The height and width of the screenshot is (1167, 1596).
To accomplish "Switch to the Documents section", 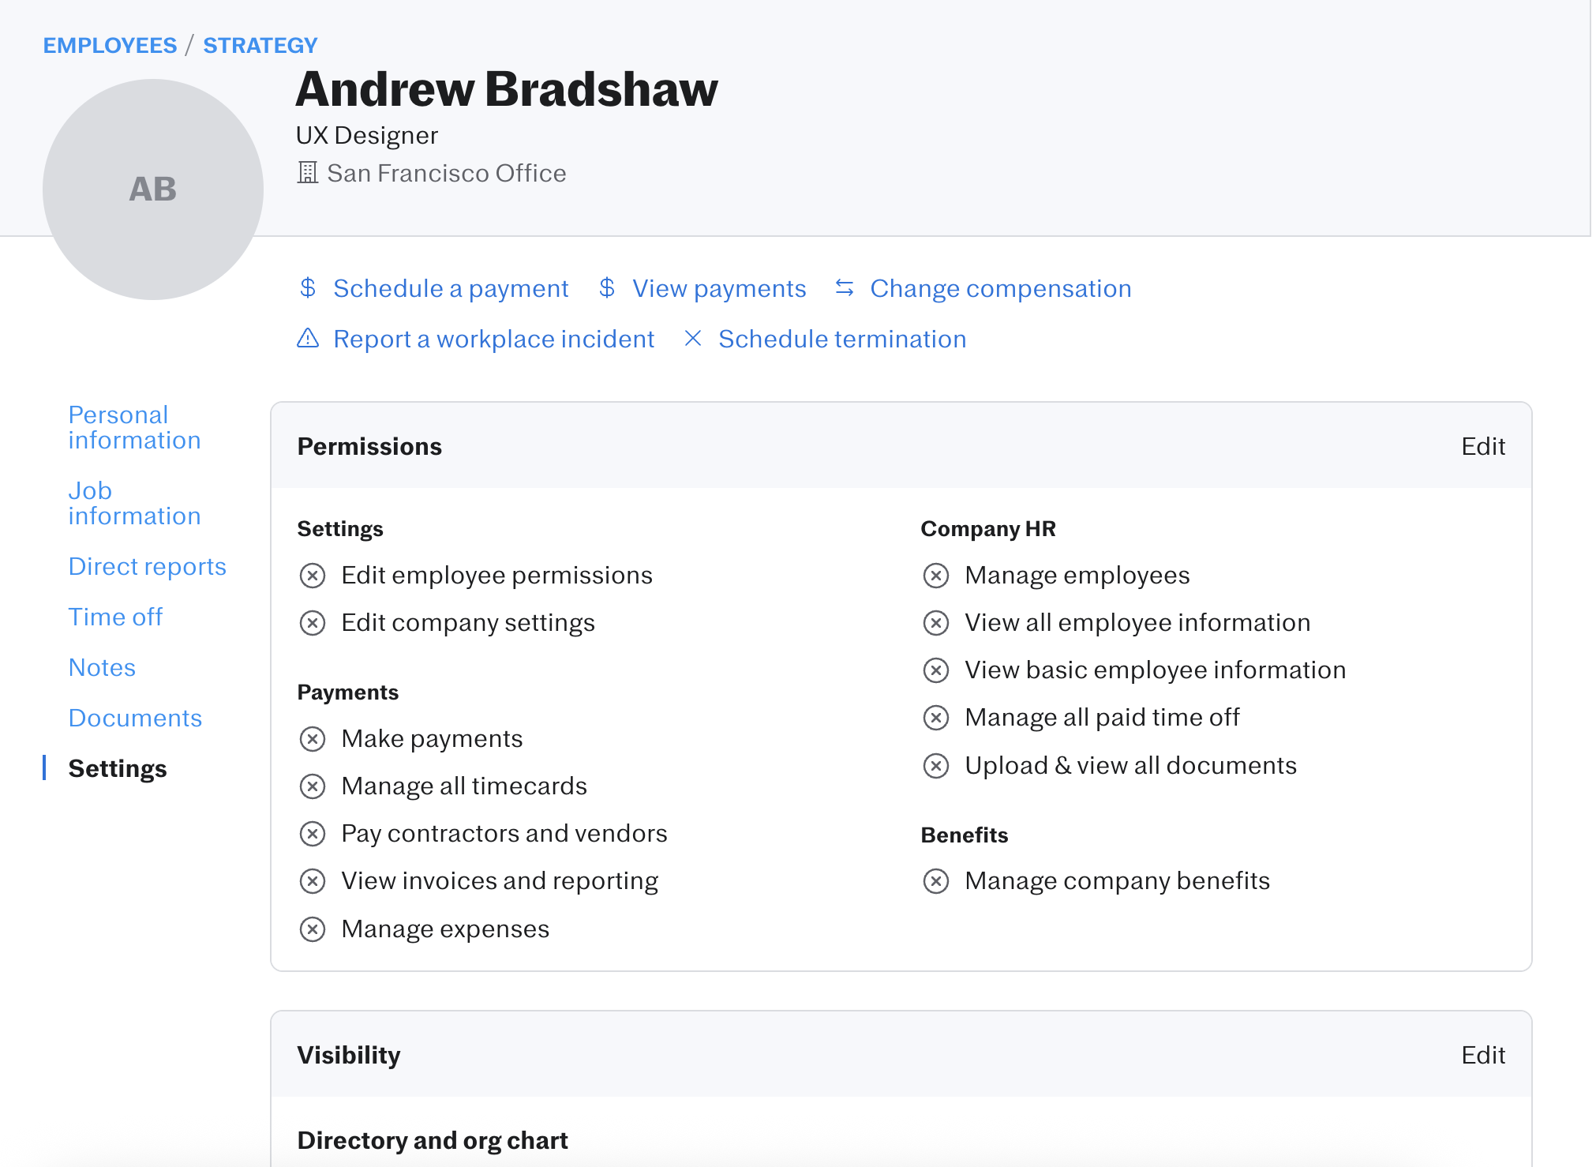I will click(x=135, y=718).
